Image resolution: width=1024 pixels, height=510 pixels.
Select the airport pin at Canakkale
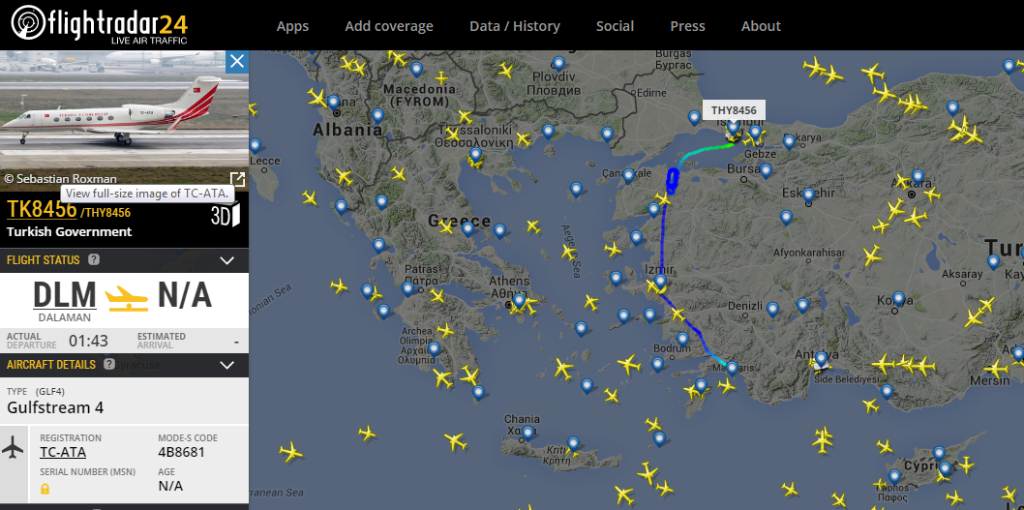(x=628, y=176)
